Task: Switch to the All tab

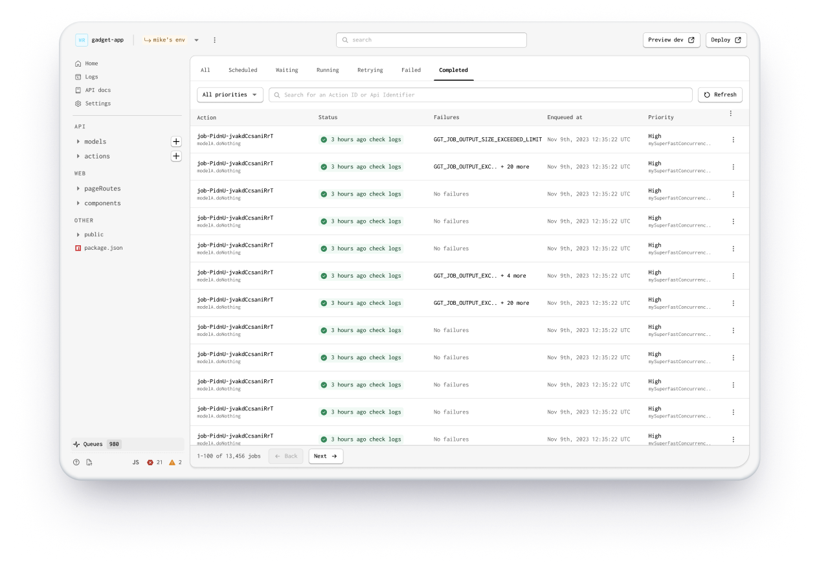Action: coord(205,70)
